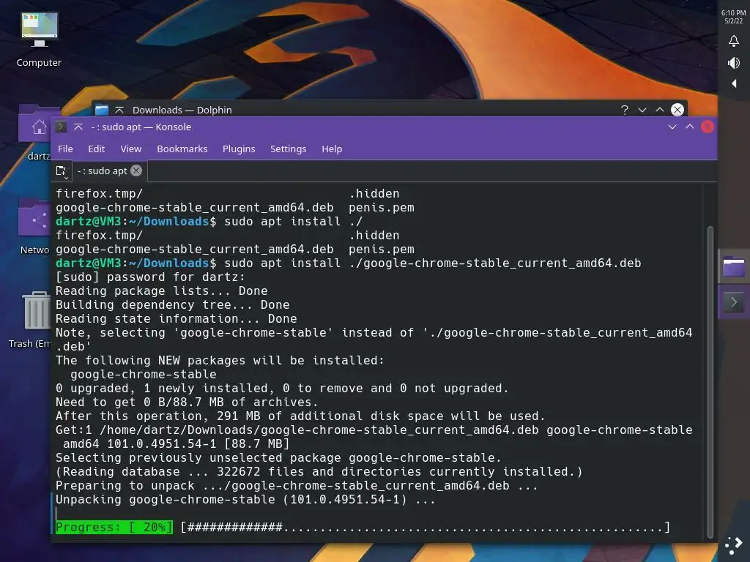Select the 'sudo apt' terminal tab
The height and width of the screenshot is (562, 750).
pyautogui.click(x=102, y=171)
